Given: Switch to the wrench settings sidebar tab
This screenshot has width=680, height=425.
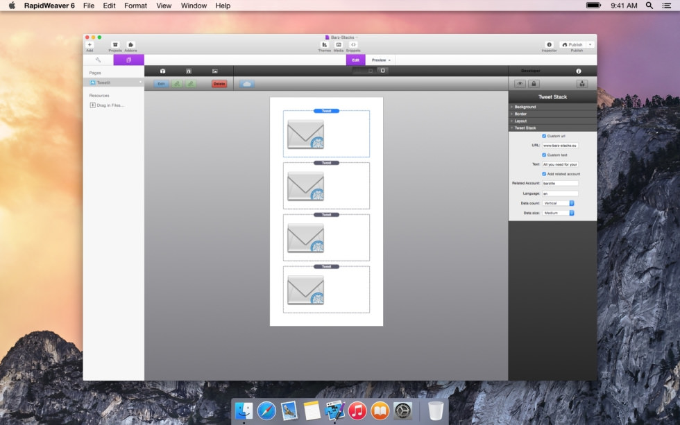Looking at the screenshot, I should pyautogui.click(x=98, y=60).
